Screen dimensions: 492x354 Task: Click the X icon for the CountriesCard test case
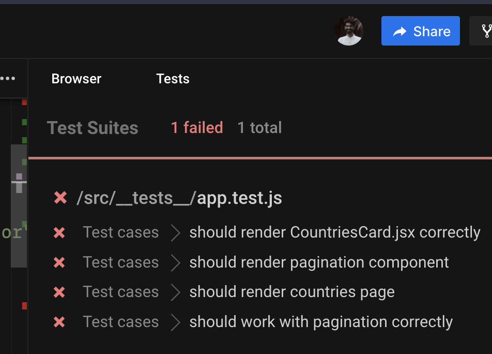click(59, 232)
